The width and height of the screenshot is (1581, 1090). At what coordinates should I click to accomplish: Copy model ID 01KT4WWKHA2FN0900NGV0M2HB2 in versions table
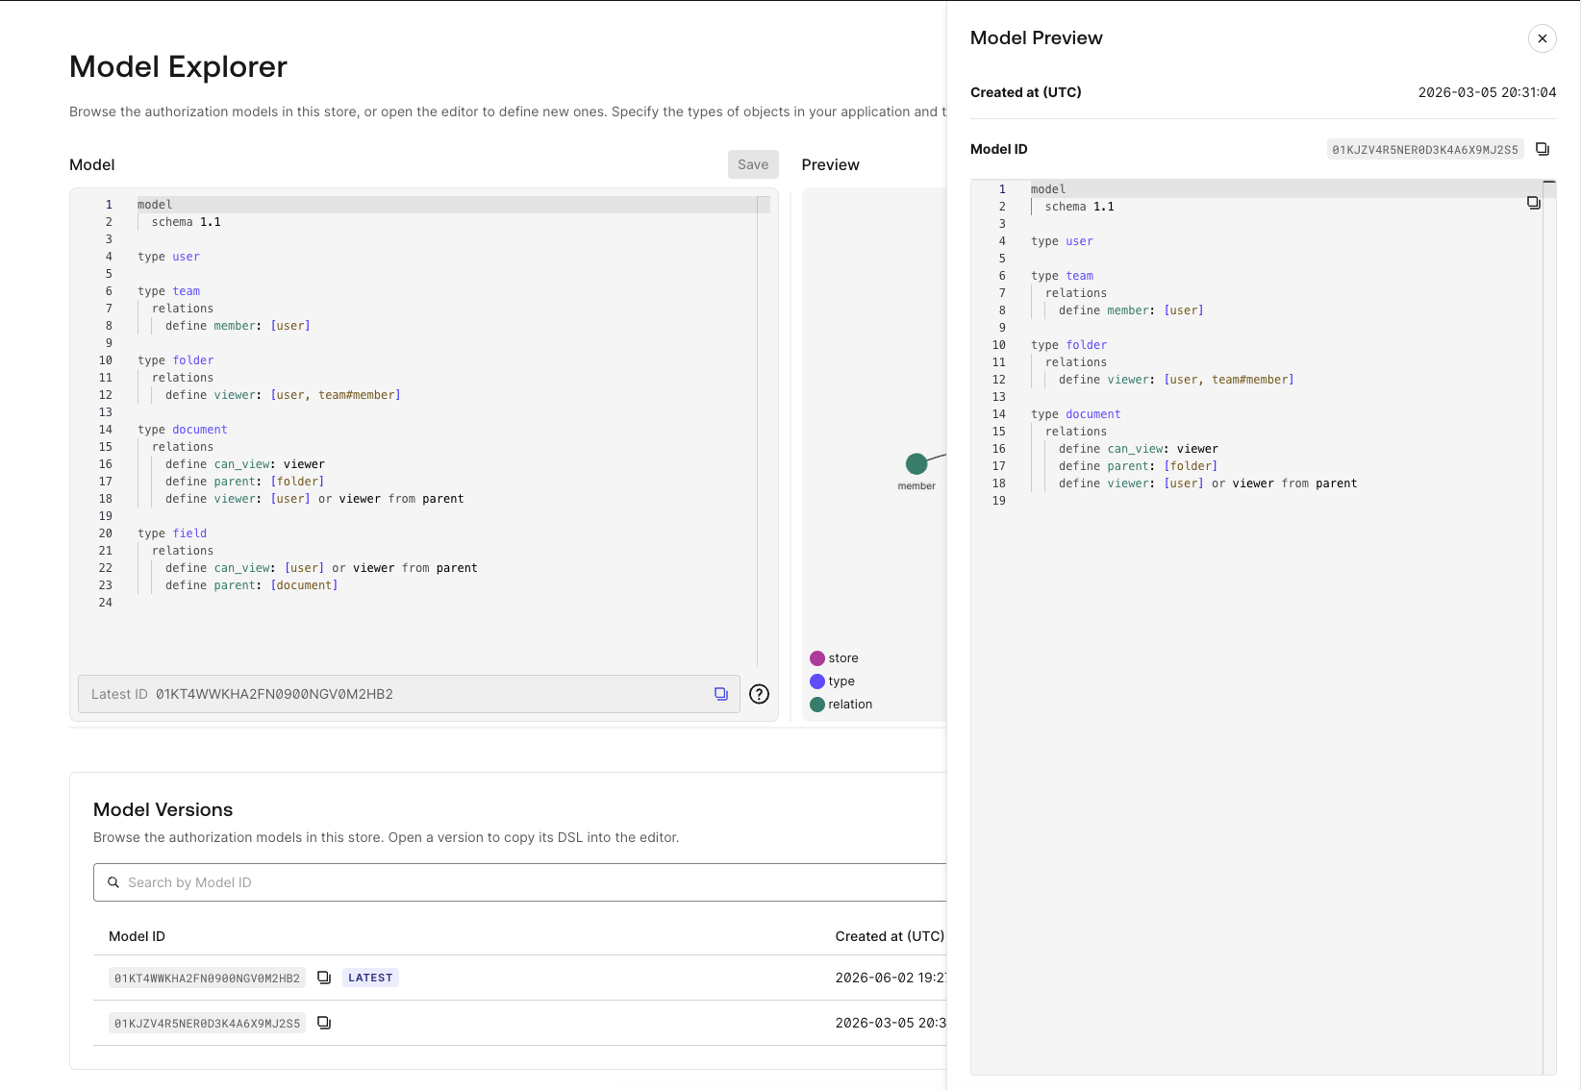(324, 978)
